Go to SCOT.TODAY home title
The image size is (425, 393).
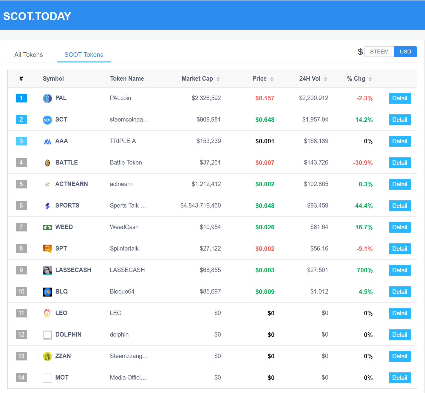(x=37, y=16)
